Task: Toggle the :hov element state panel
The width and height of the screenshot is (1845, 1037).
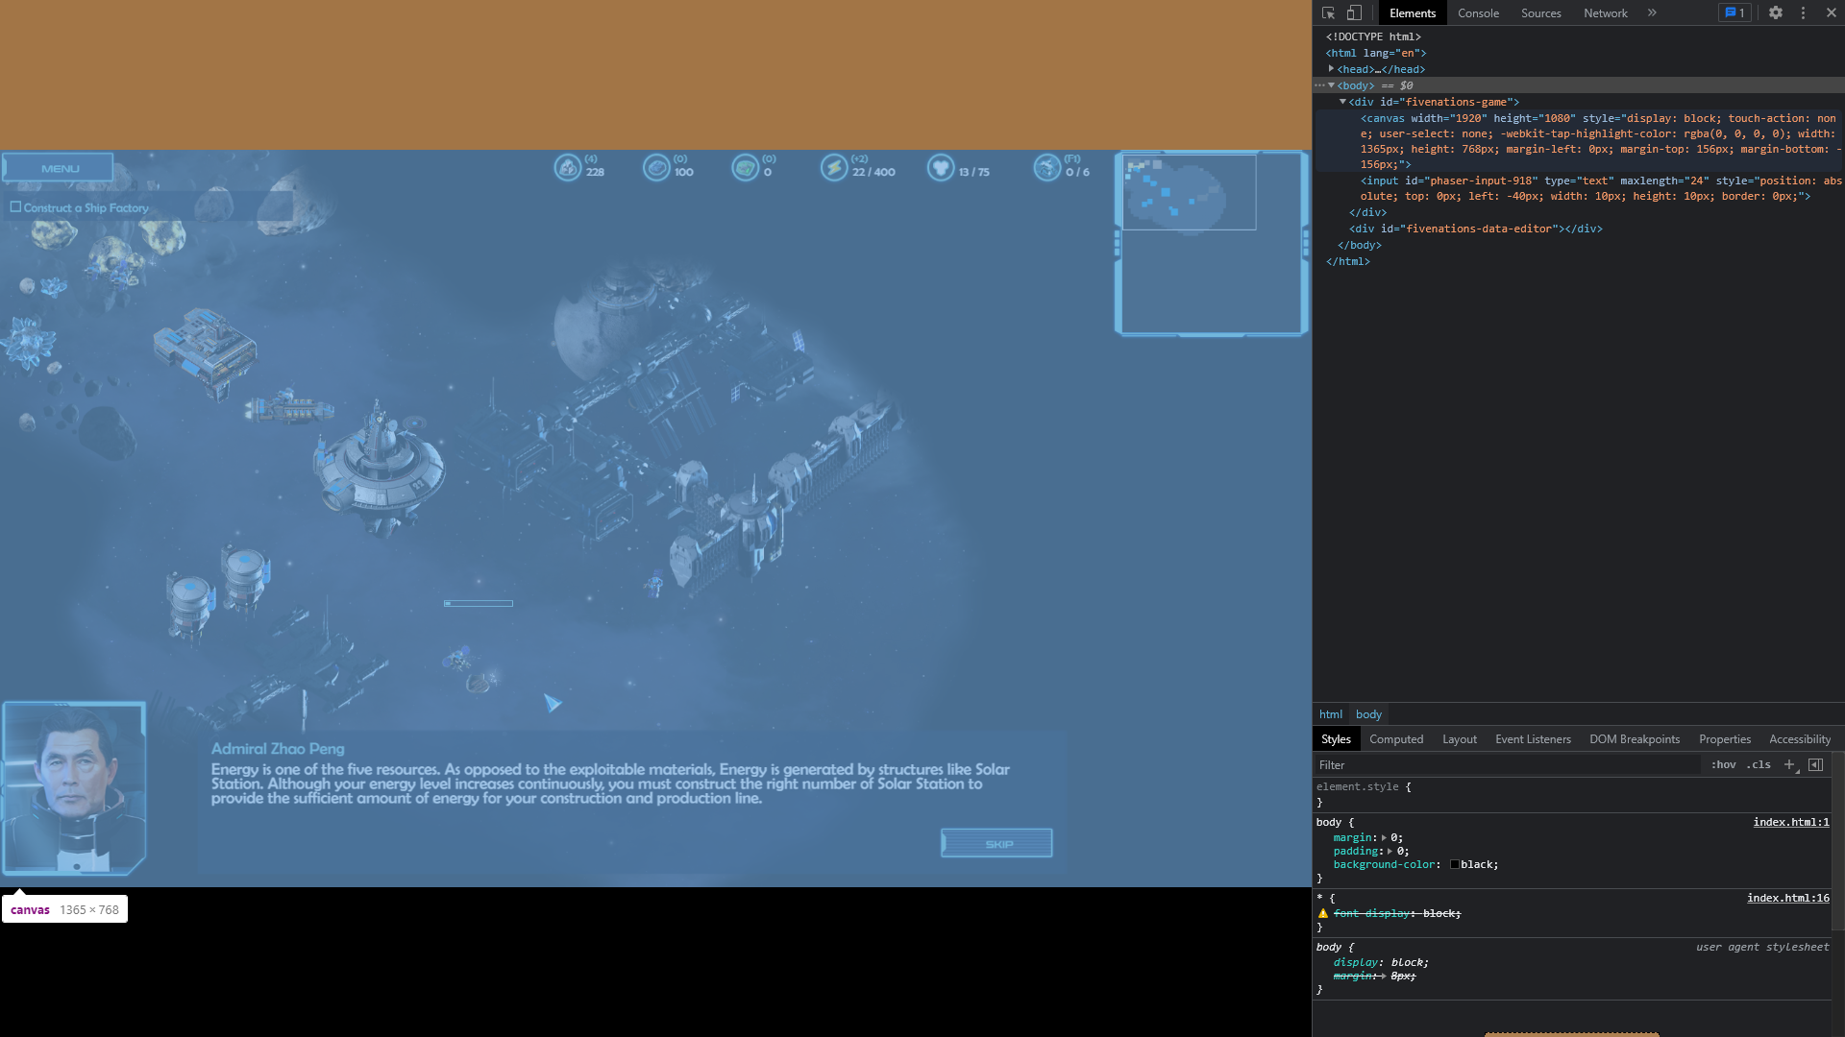Action: 1723,765
